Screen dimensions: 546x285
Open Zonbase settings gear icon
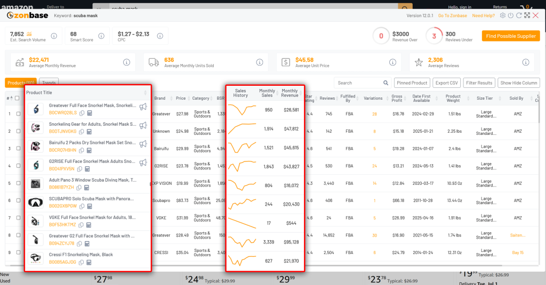502,15
